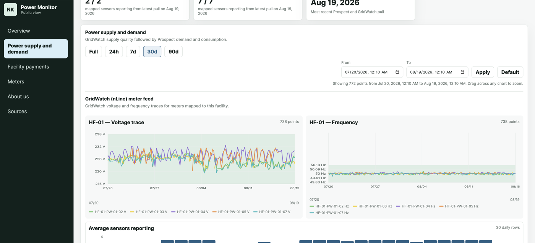
Task: Open the Overview page
Action: coord(36,31)
